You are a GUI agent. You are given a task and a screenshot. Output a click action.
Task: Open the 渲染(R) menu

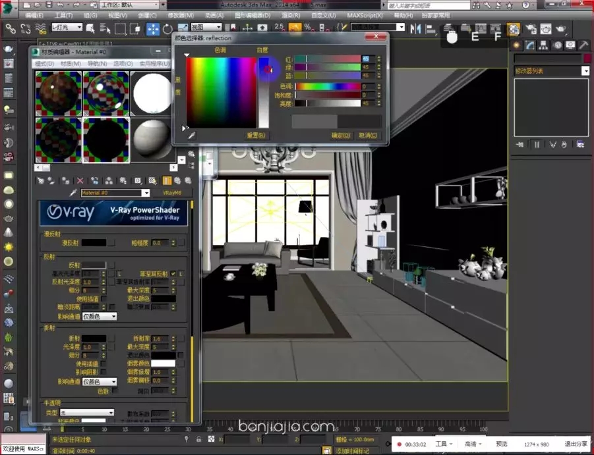coord(291,16)
